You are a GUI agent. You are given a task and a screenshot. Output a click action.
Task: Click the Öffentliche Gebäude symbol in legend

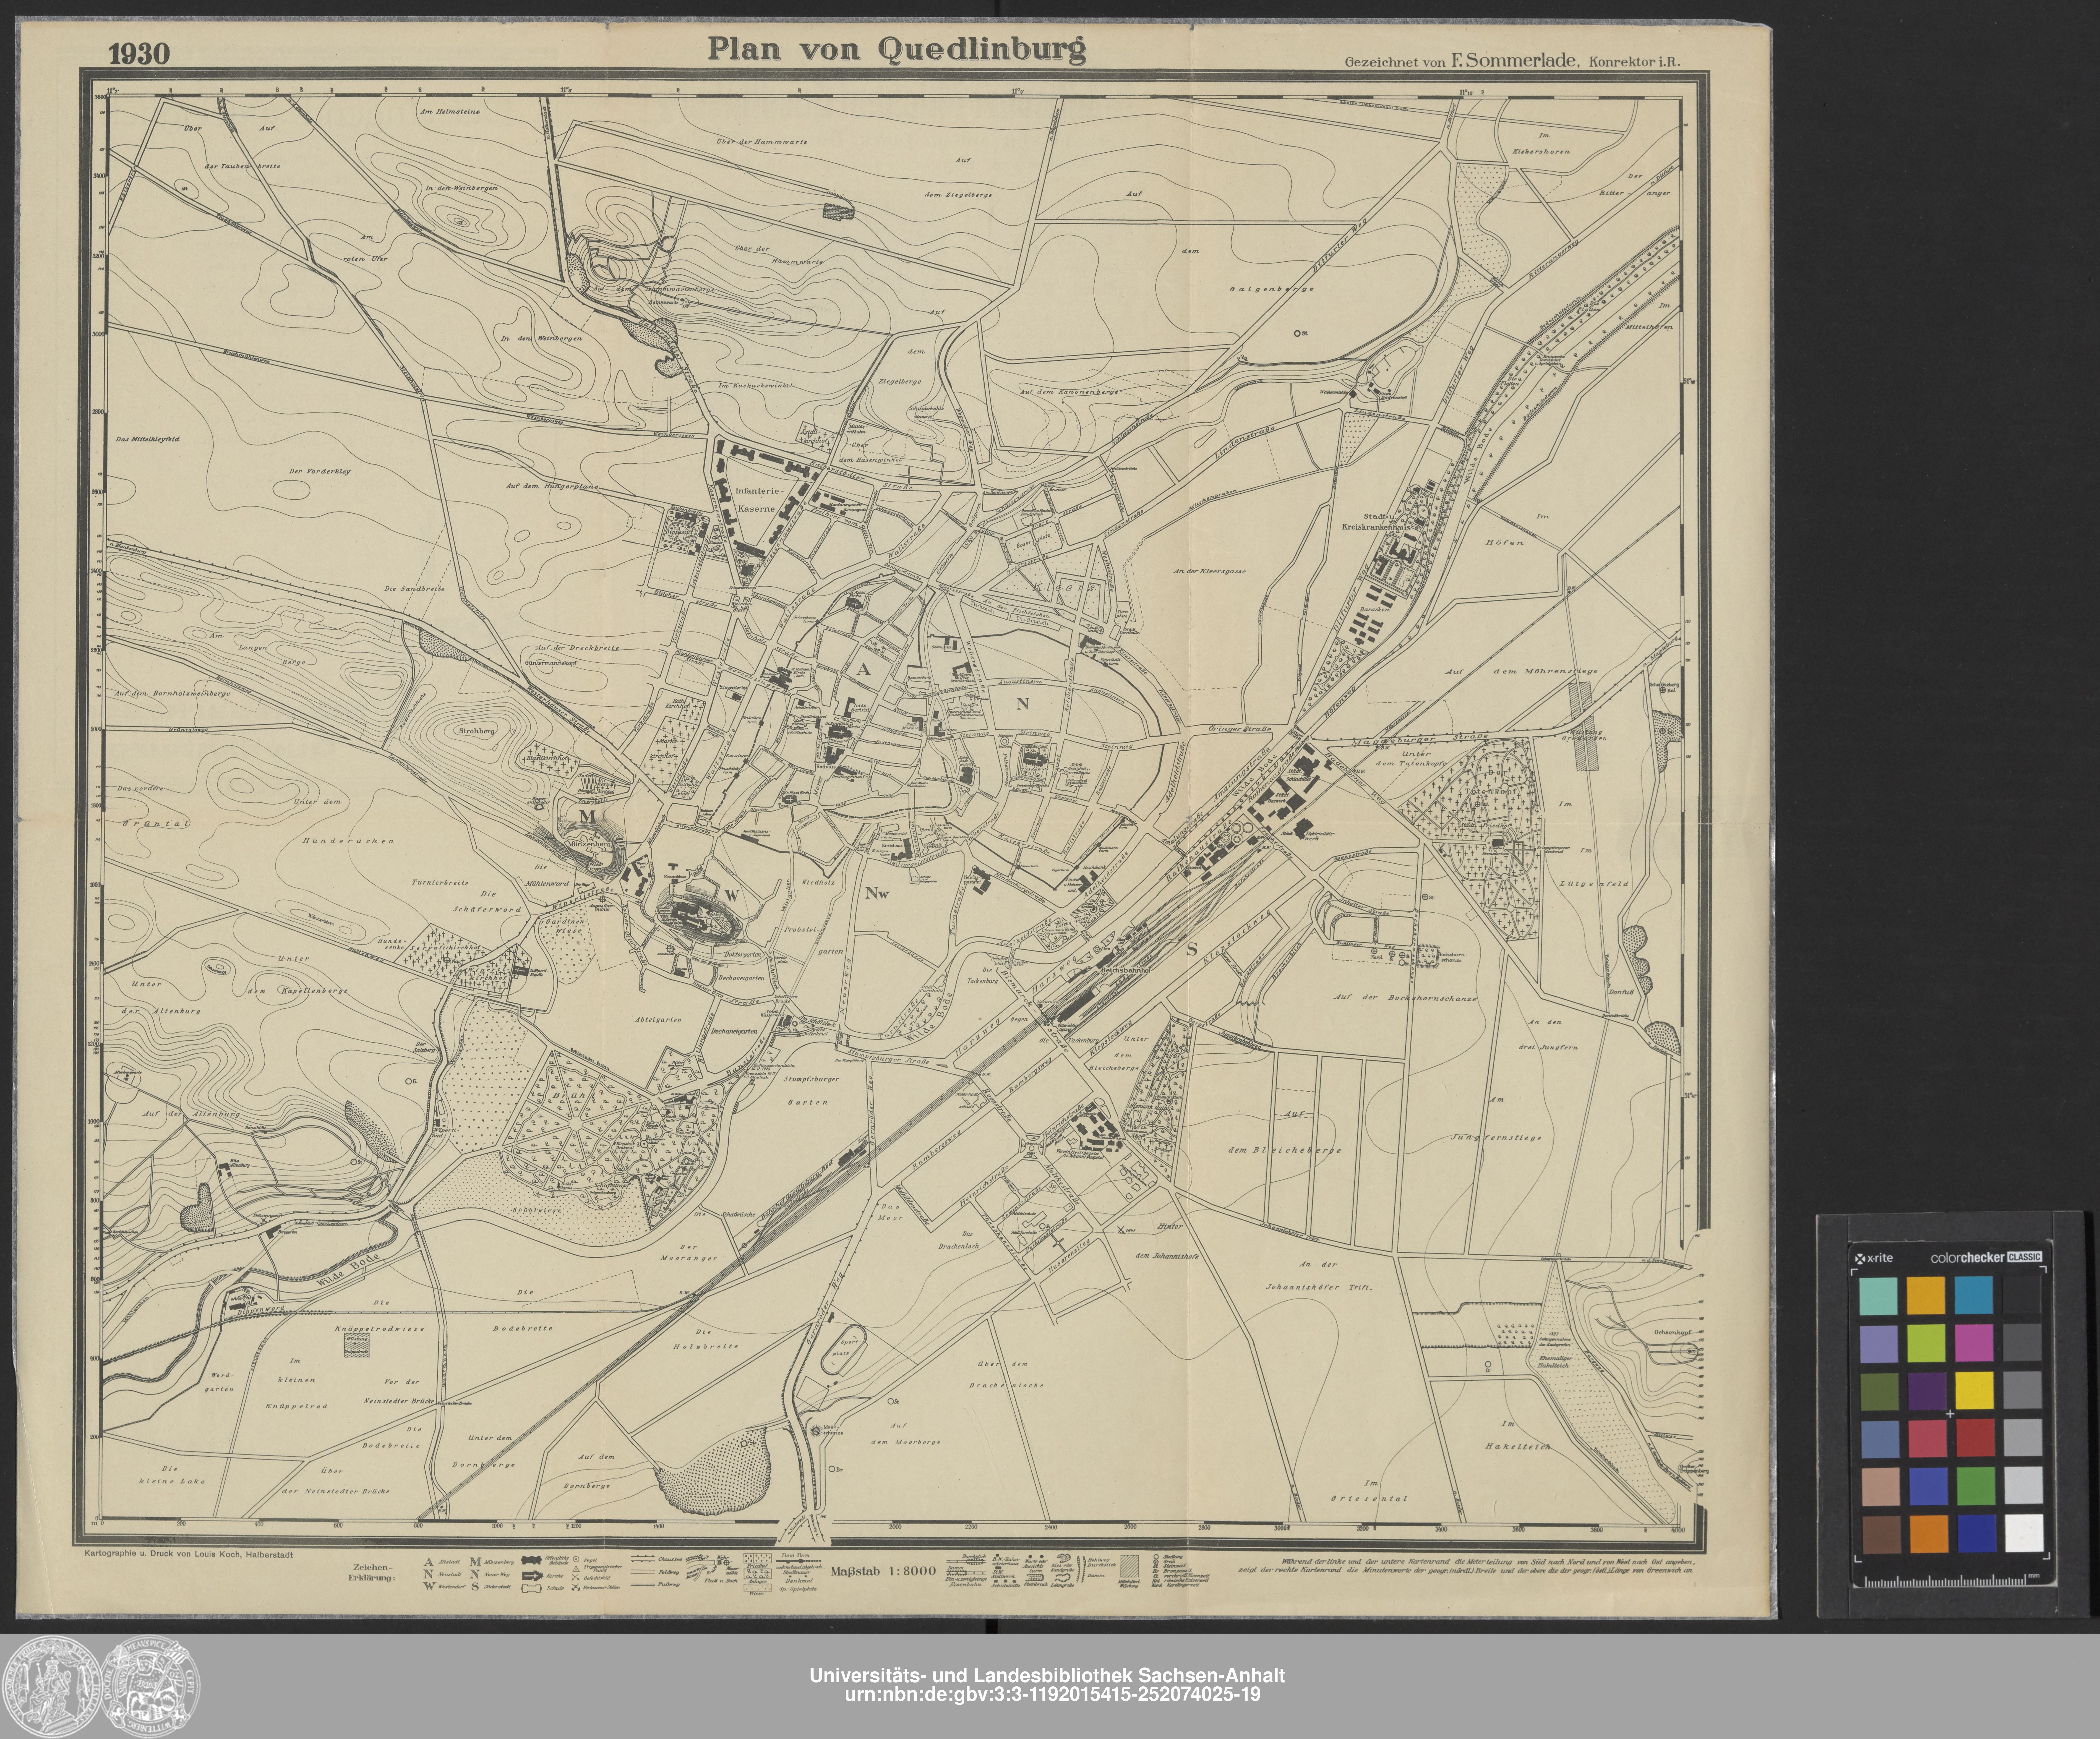coord(531,1560)
